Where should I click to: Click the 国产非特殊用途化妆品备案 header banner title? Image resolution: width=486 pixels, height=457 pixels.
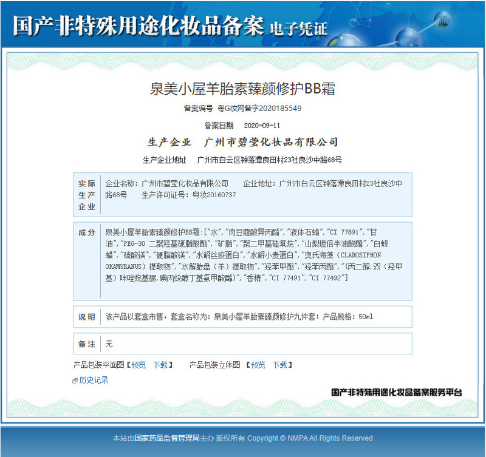coord(139,26)
